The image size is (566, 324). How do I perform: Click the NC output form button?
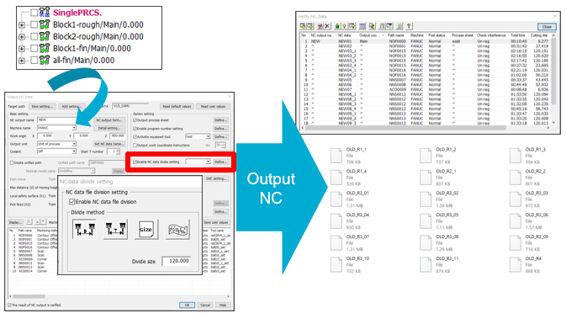click(x=109, y=120)
